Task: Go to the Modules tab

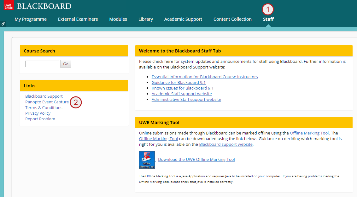Action: pos(118,19)
